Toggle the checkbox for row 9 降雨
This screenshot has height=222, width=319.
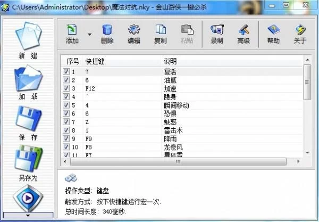(x=66, y=138)
